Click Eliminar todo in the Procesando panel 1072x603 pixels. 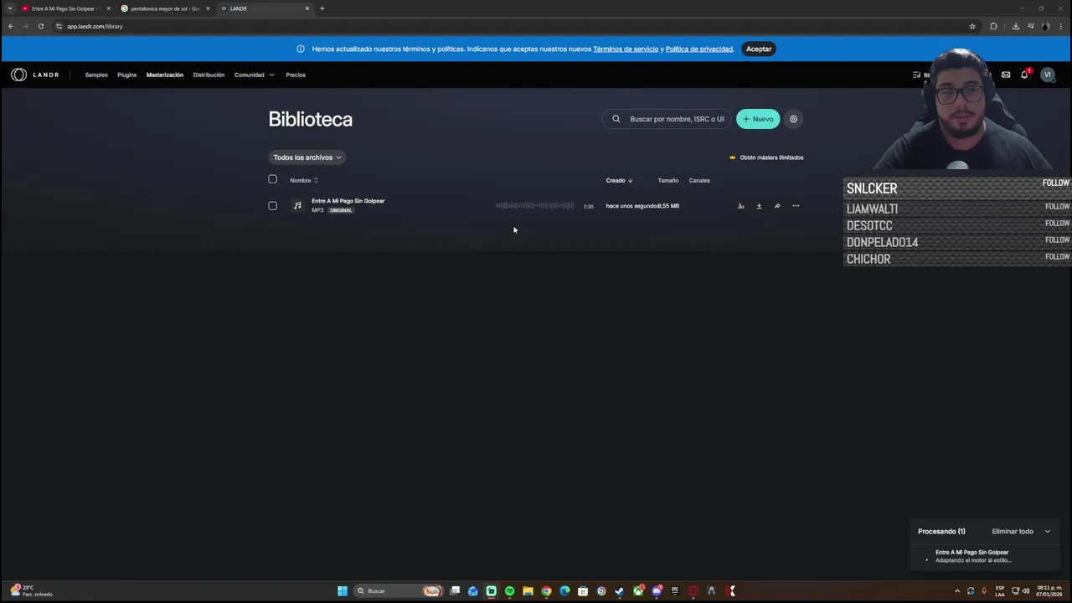(1013, 531)
